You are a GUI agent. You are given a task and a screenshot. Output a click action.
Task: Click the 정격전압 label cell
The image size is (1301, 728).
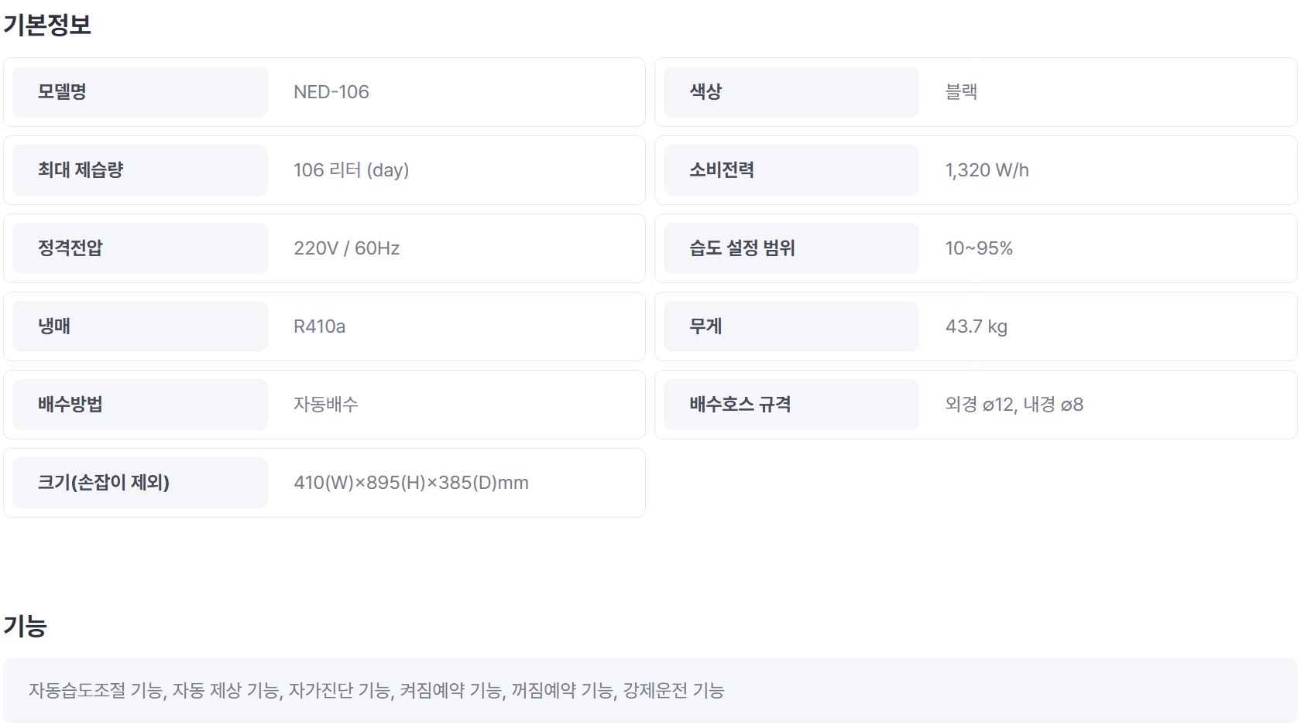click(139, 248)
